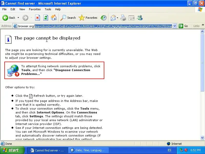
Task: Open the Back history dropdown arrow
Action: click(x=18, y=18)
